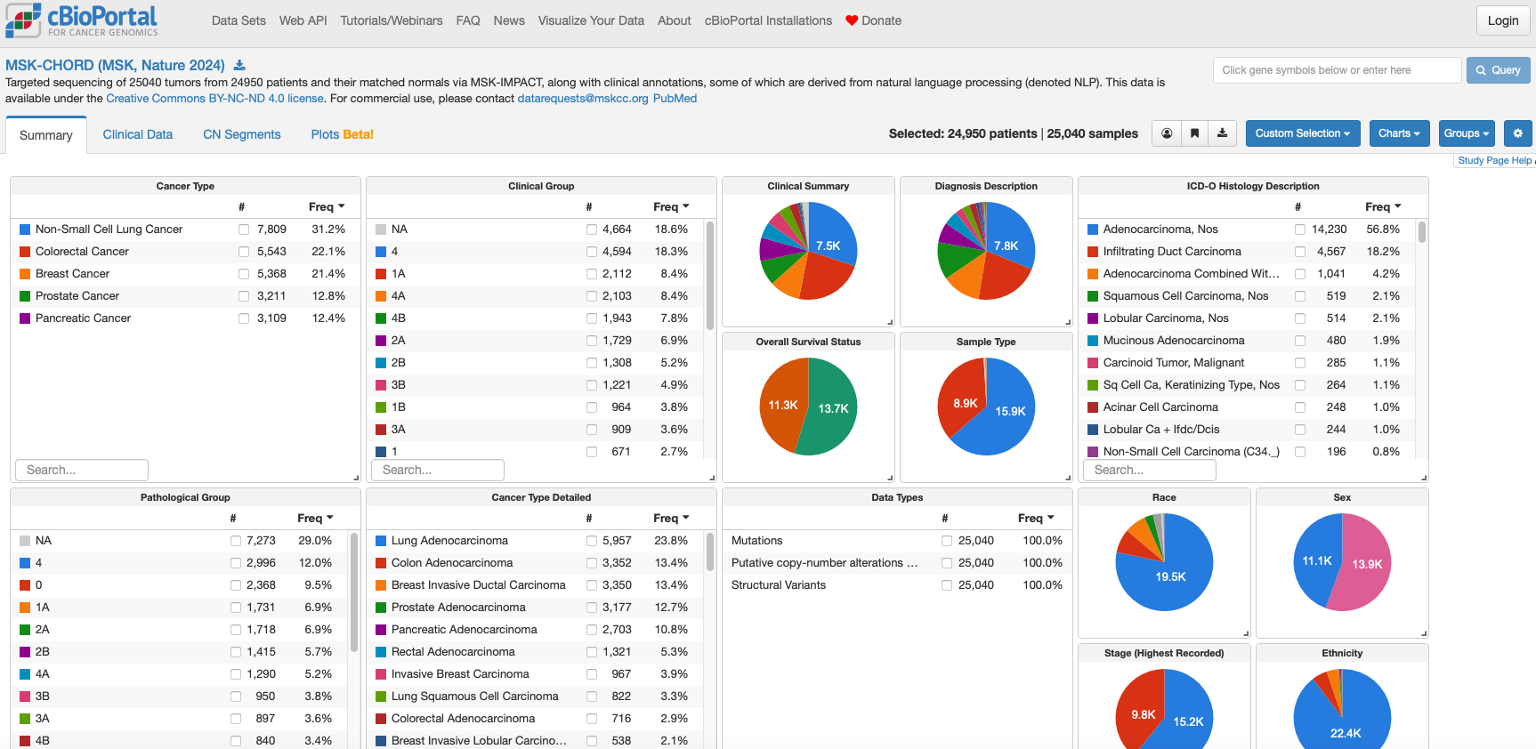
Task: Check the Non-Small Cell Lung Cancer checkbox
Action: click(x=244, y=230)
